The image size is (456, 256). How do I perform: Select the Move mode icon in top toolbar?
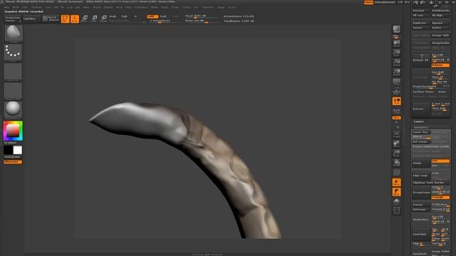(x=84, y=19)
